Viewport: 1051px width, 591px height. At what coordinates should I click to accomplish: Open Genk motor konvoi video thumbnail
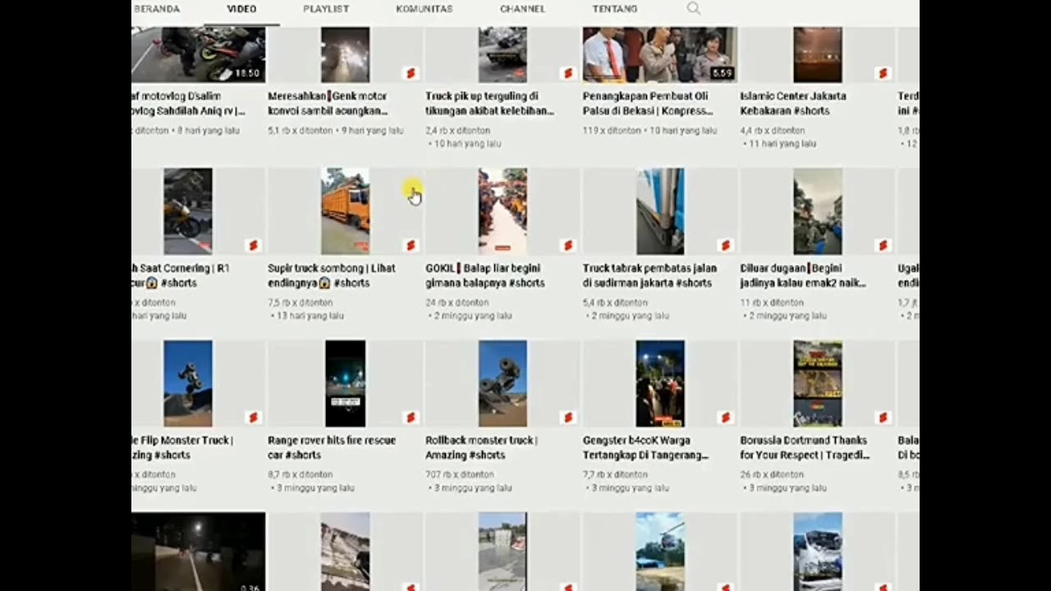[345, 54]
